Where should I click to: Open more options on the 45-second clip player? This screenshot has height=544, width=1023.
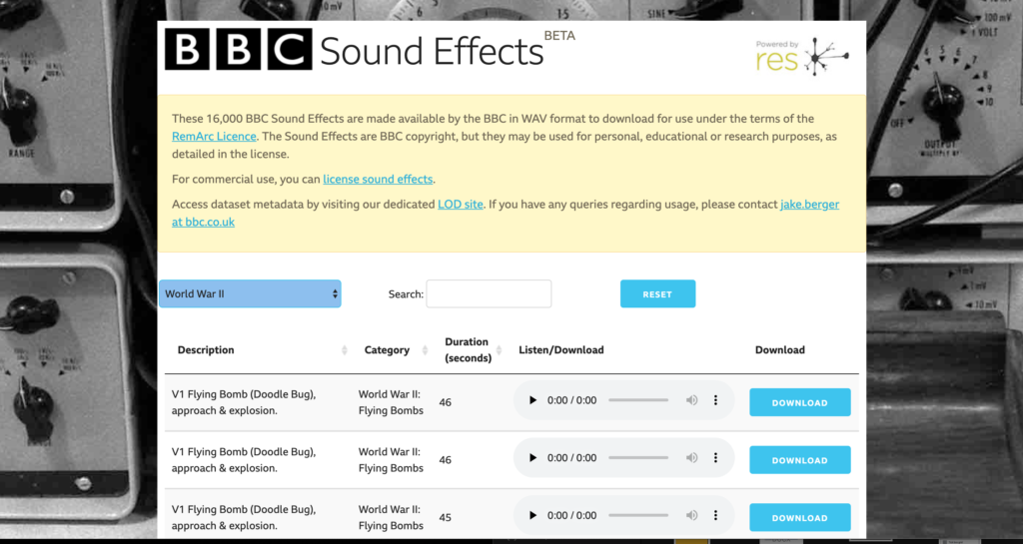715,515
